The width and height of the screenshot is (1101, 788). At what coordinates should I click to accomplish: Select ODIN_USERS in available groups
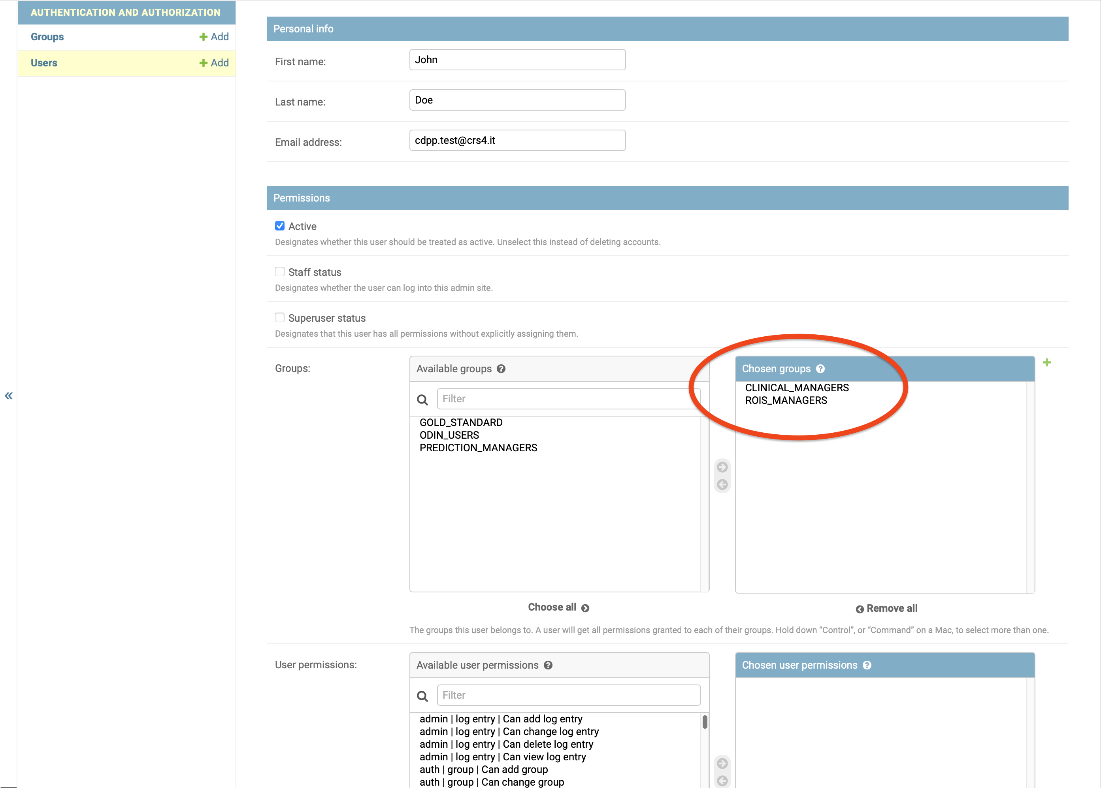click(x=449, y=435)
